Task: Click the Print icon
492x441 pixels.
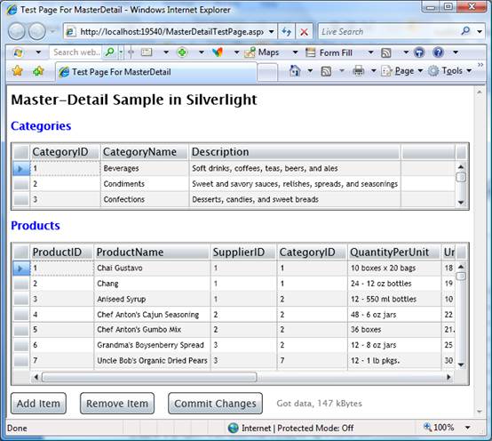Action: [x=358, y=71]
